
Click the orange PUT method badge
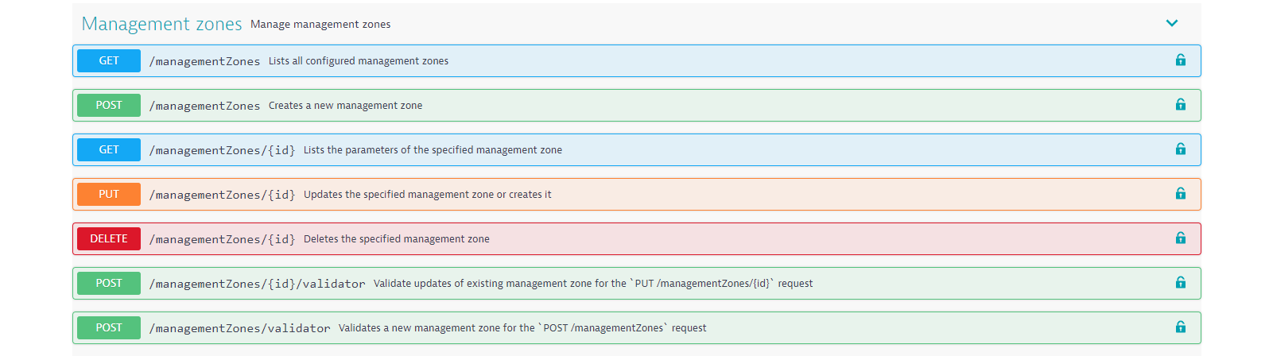coord(109,194)
